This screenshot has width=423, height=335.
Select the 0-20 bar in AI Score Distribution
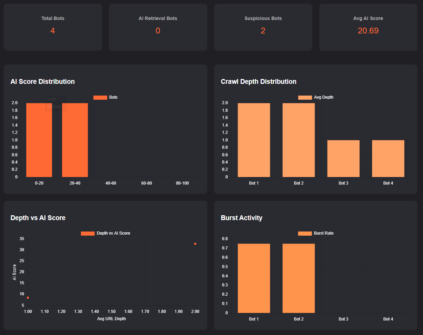[x=39, y=140]
